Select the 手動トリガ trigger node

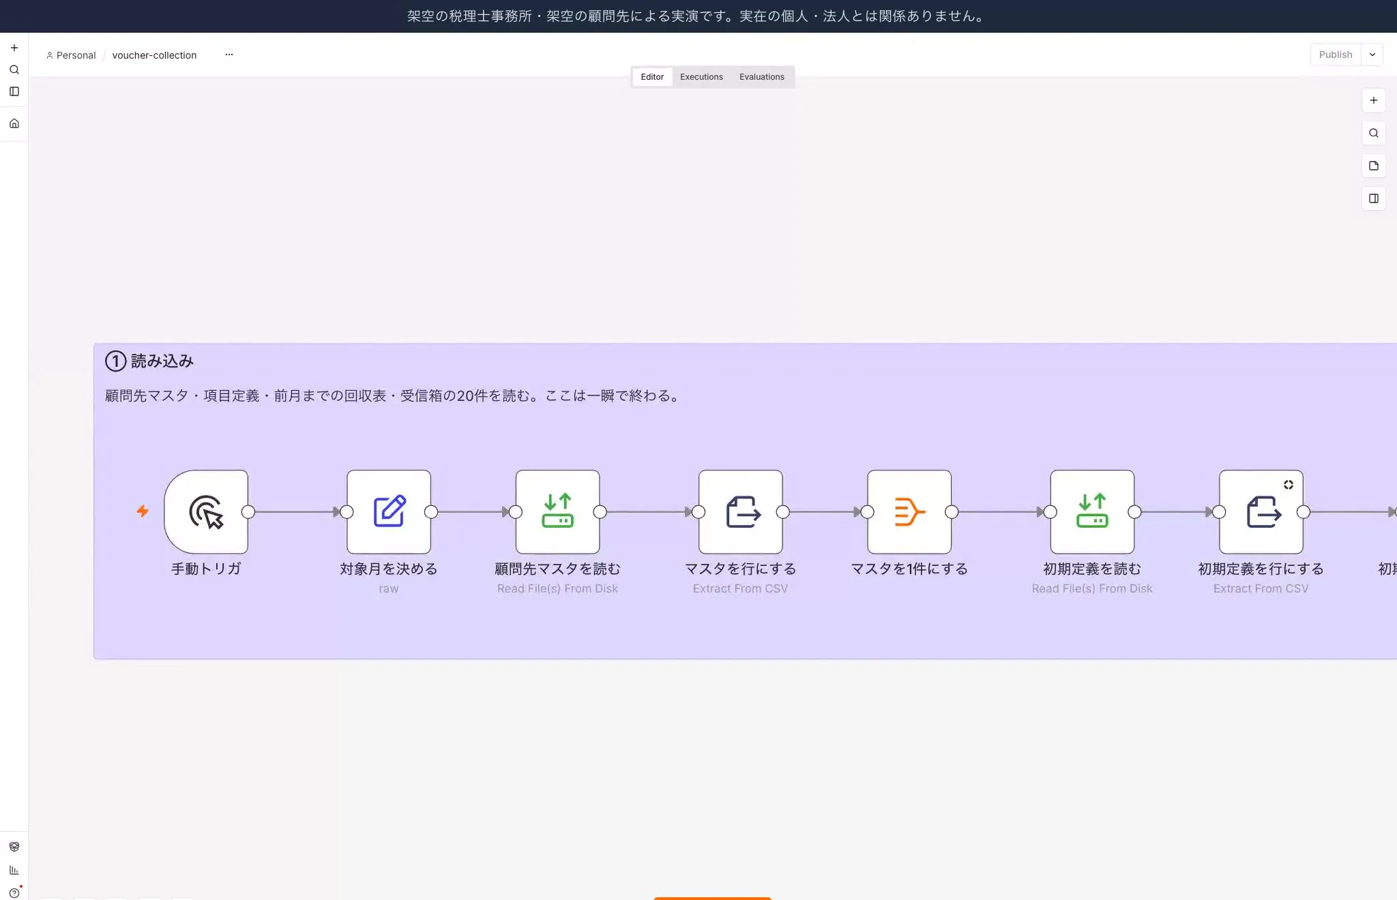click(x=206, y=511)
